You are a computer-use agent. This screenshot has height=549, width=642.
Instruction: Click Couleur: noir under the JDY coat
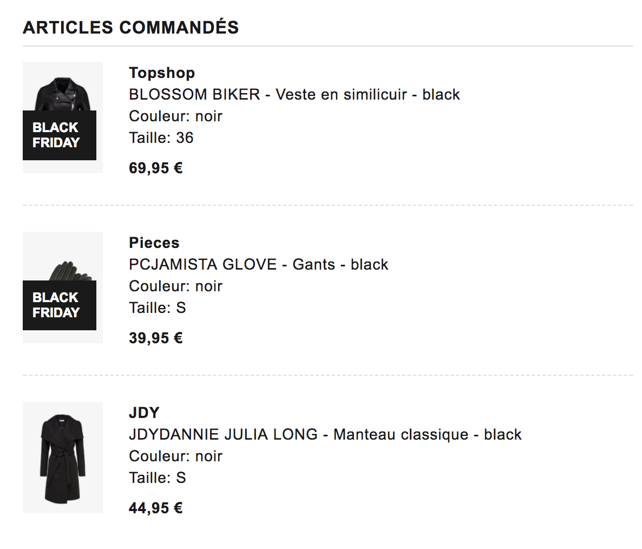coord(175,456)
